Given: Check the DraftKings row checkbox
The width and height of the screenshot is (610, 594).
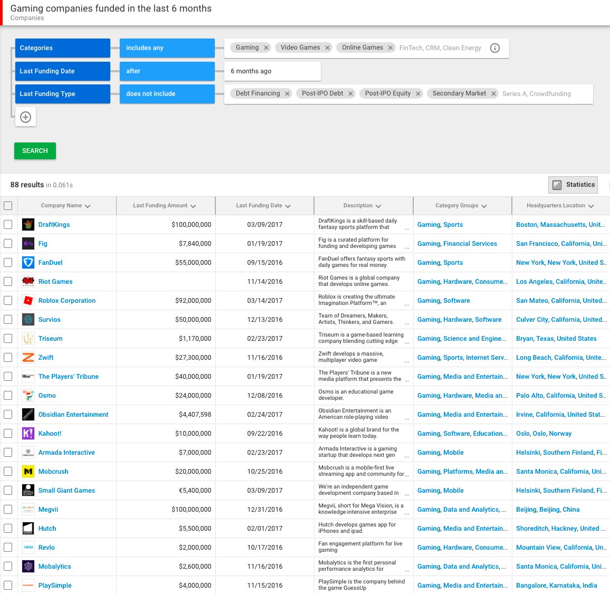Looking at the screenshot, I should pyautogui.click(x=8, y=224).
